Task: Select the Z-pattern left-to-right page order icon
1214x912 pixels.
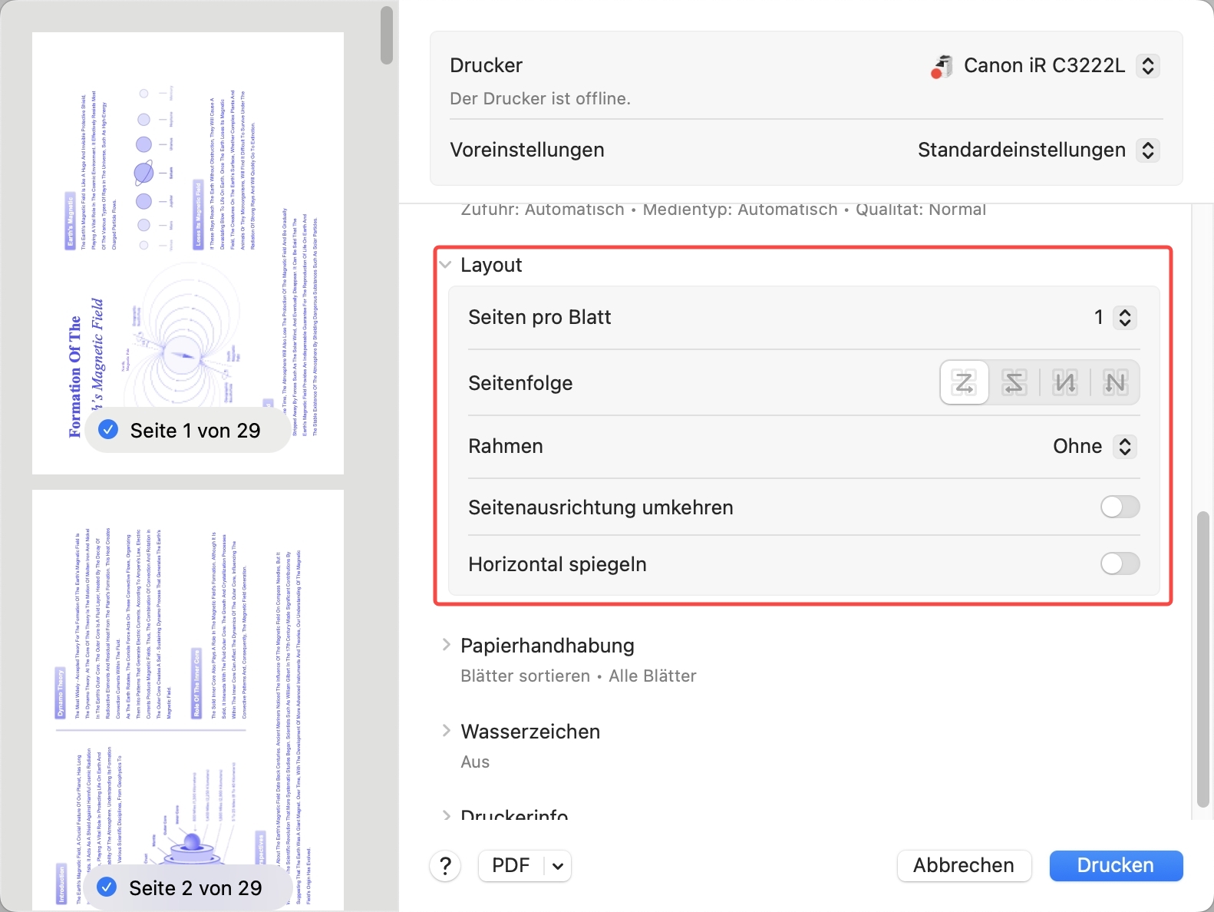Action: (x=964, y=382)
